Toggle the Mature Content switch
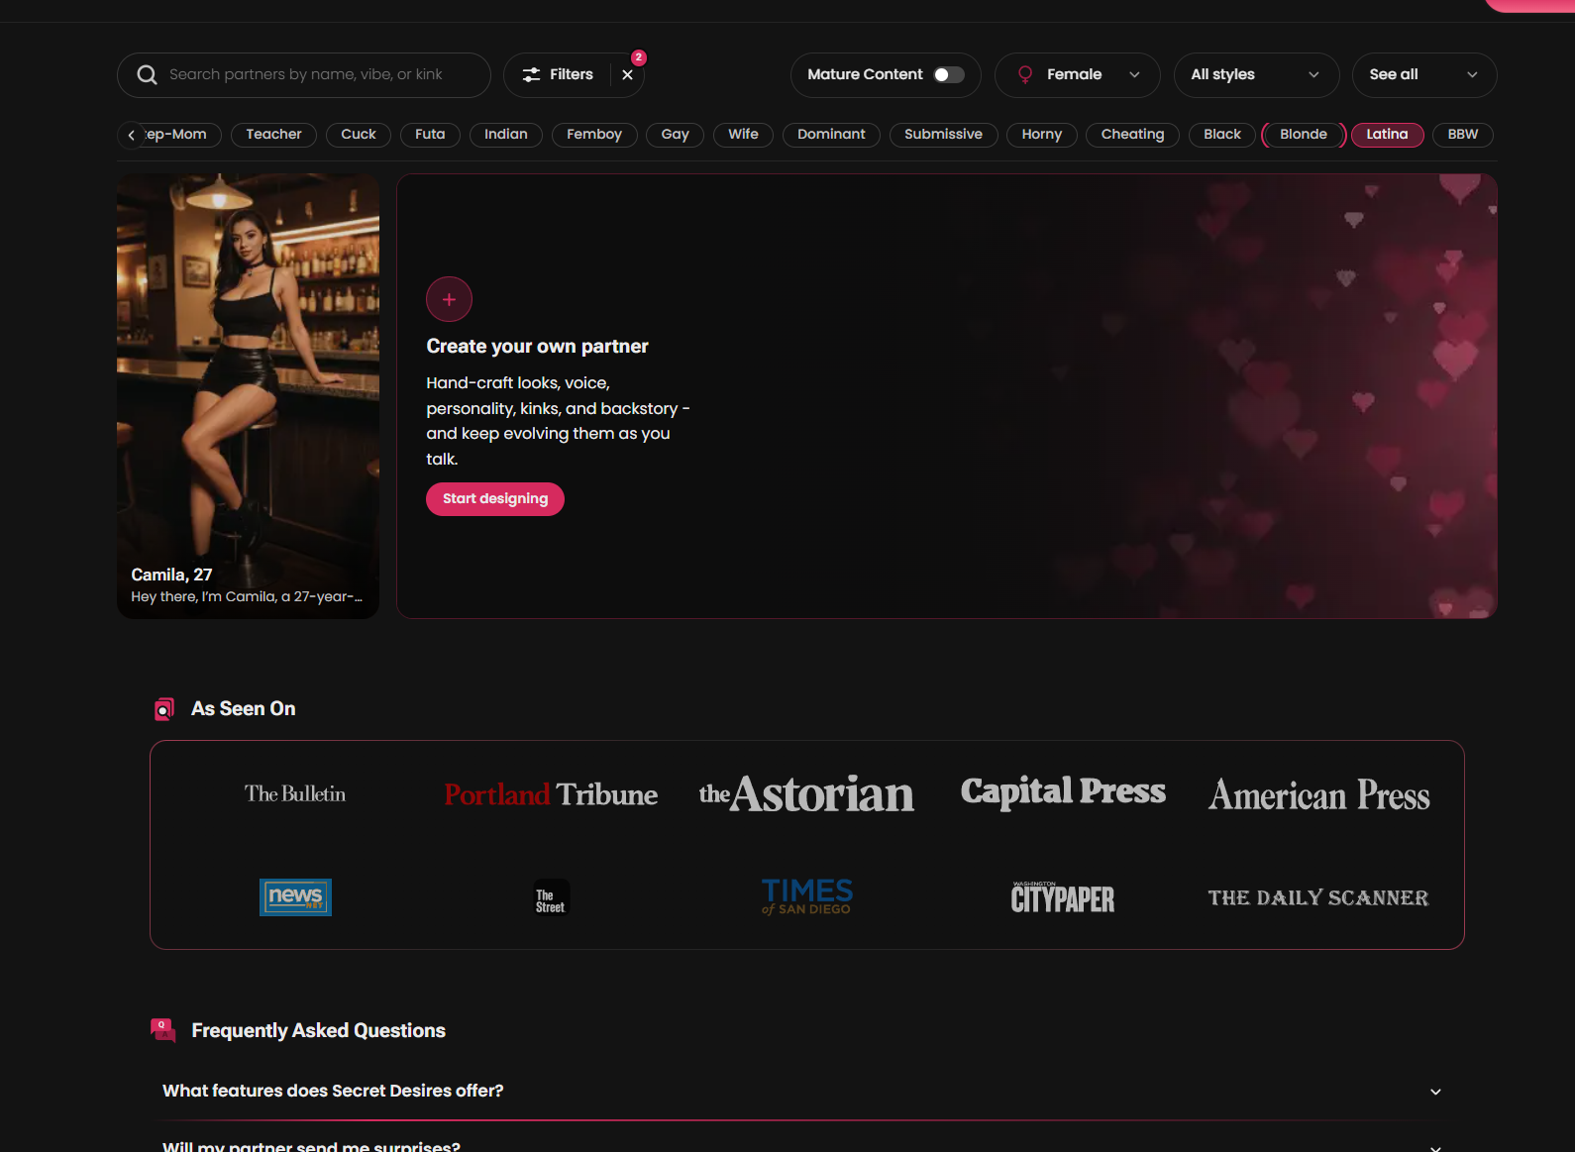Viewport: 1575px width, 1152px height. (x=948, y=75)
